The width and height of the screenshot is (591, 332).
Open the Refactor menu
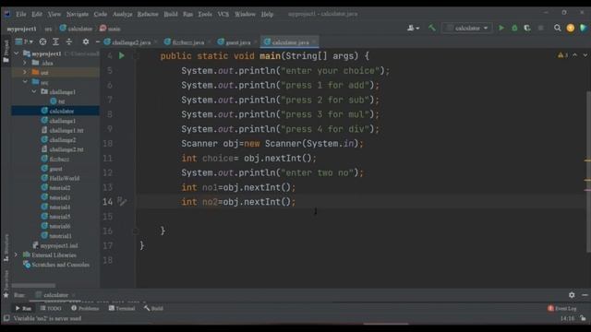click(x=148, y=14)
